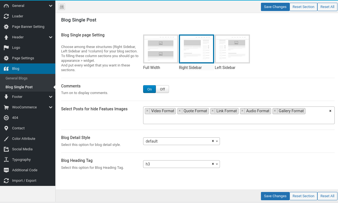Go to the Social Media section
Viewport: 338px width, 203px height.
click(x=28, y=149)
